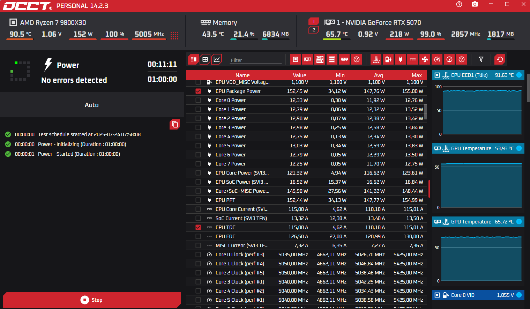Click the Memory usage 21.4 % readout
Screen dimensions: 530x309
point(244,34)
